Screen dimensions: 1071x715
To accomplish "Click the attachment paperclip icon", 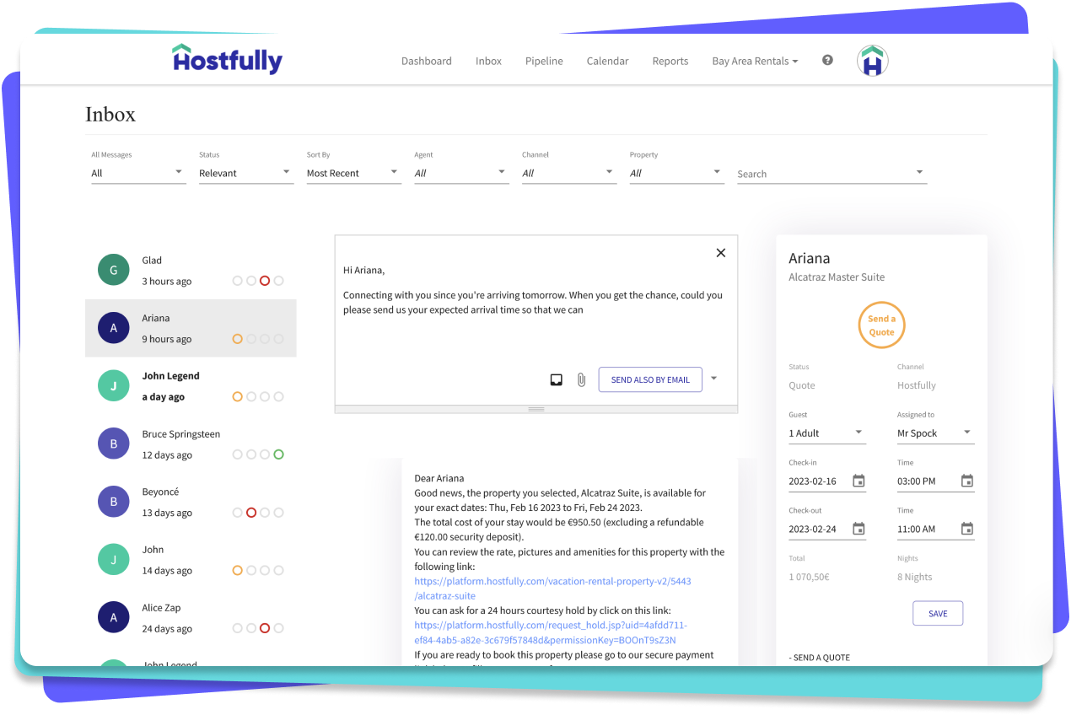I will 581,380.
